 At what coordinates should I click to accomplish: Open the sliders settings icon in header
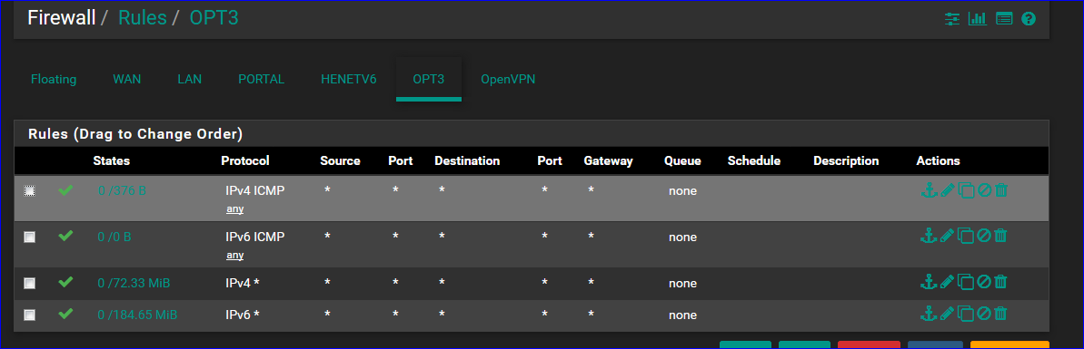point(952,19)
